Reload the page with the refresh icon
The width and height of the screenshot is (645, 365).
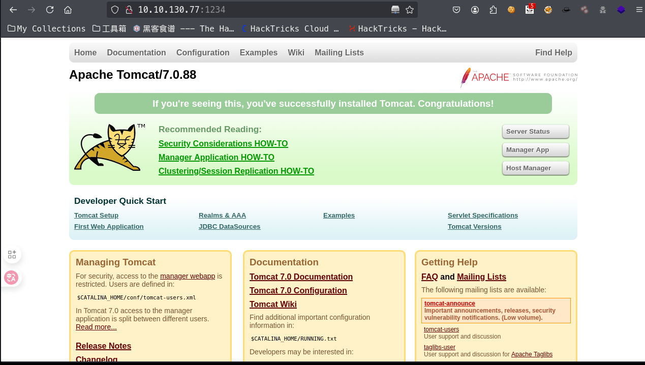50,10
